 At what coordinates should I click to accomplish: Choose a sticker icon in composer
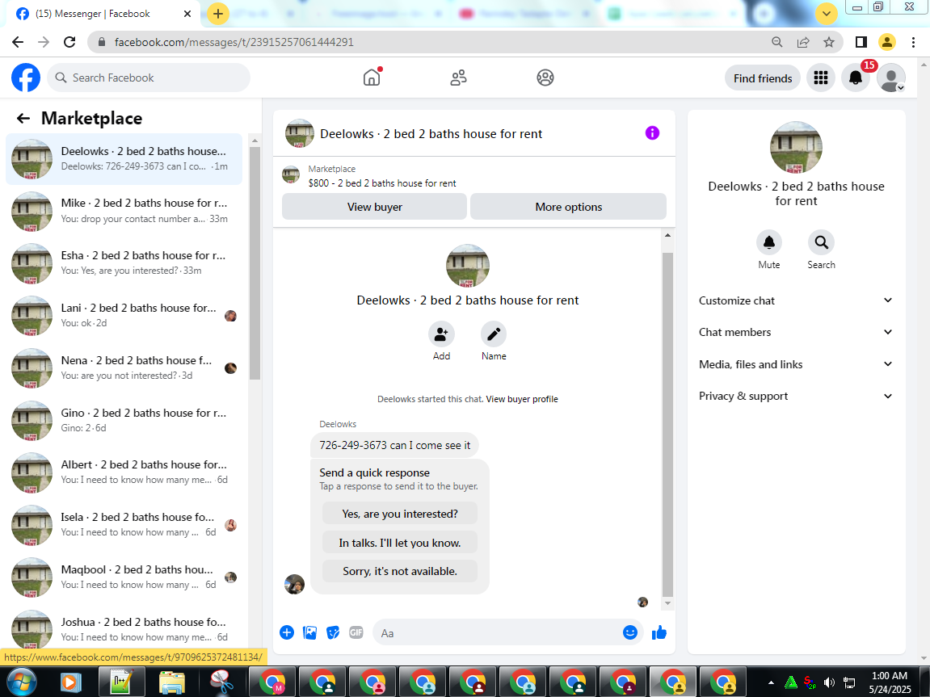pyautogui.click(x=333, y=632)
